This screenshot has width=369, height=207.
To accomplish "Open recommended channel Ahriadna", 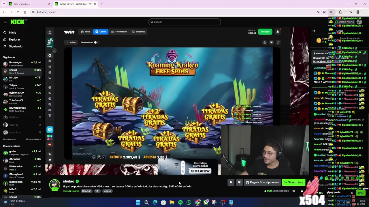I will tap(22, 160).
